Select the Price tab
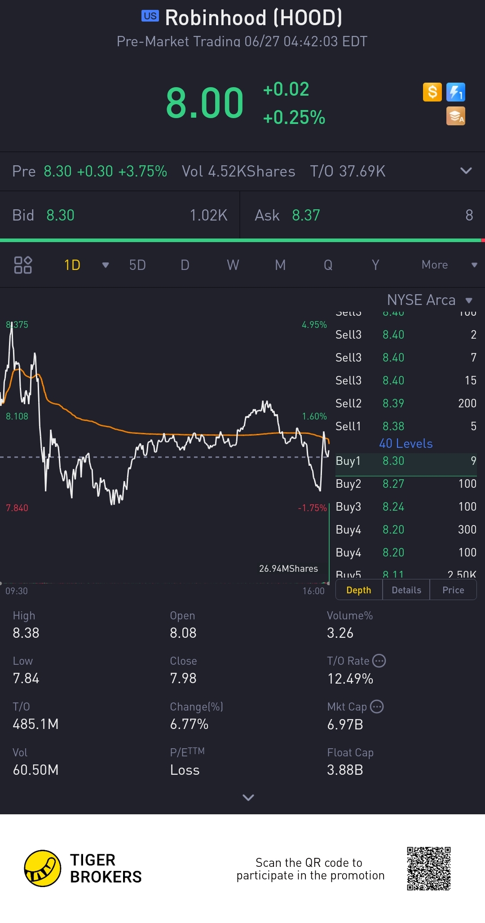This screenshot has width=485, height=923. point(453,590)
